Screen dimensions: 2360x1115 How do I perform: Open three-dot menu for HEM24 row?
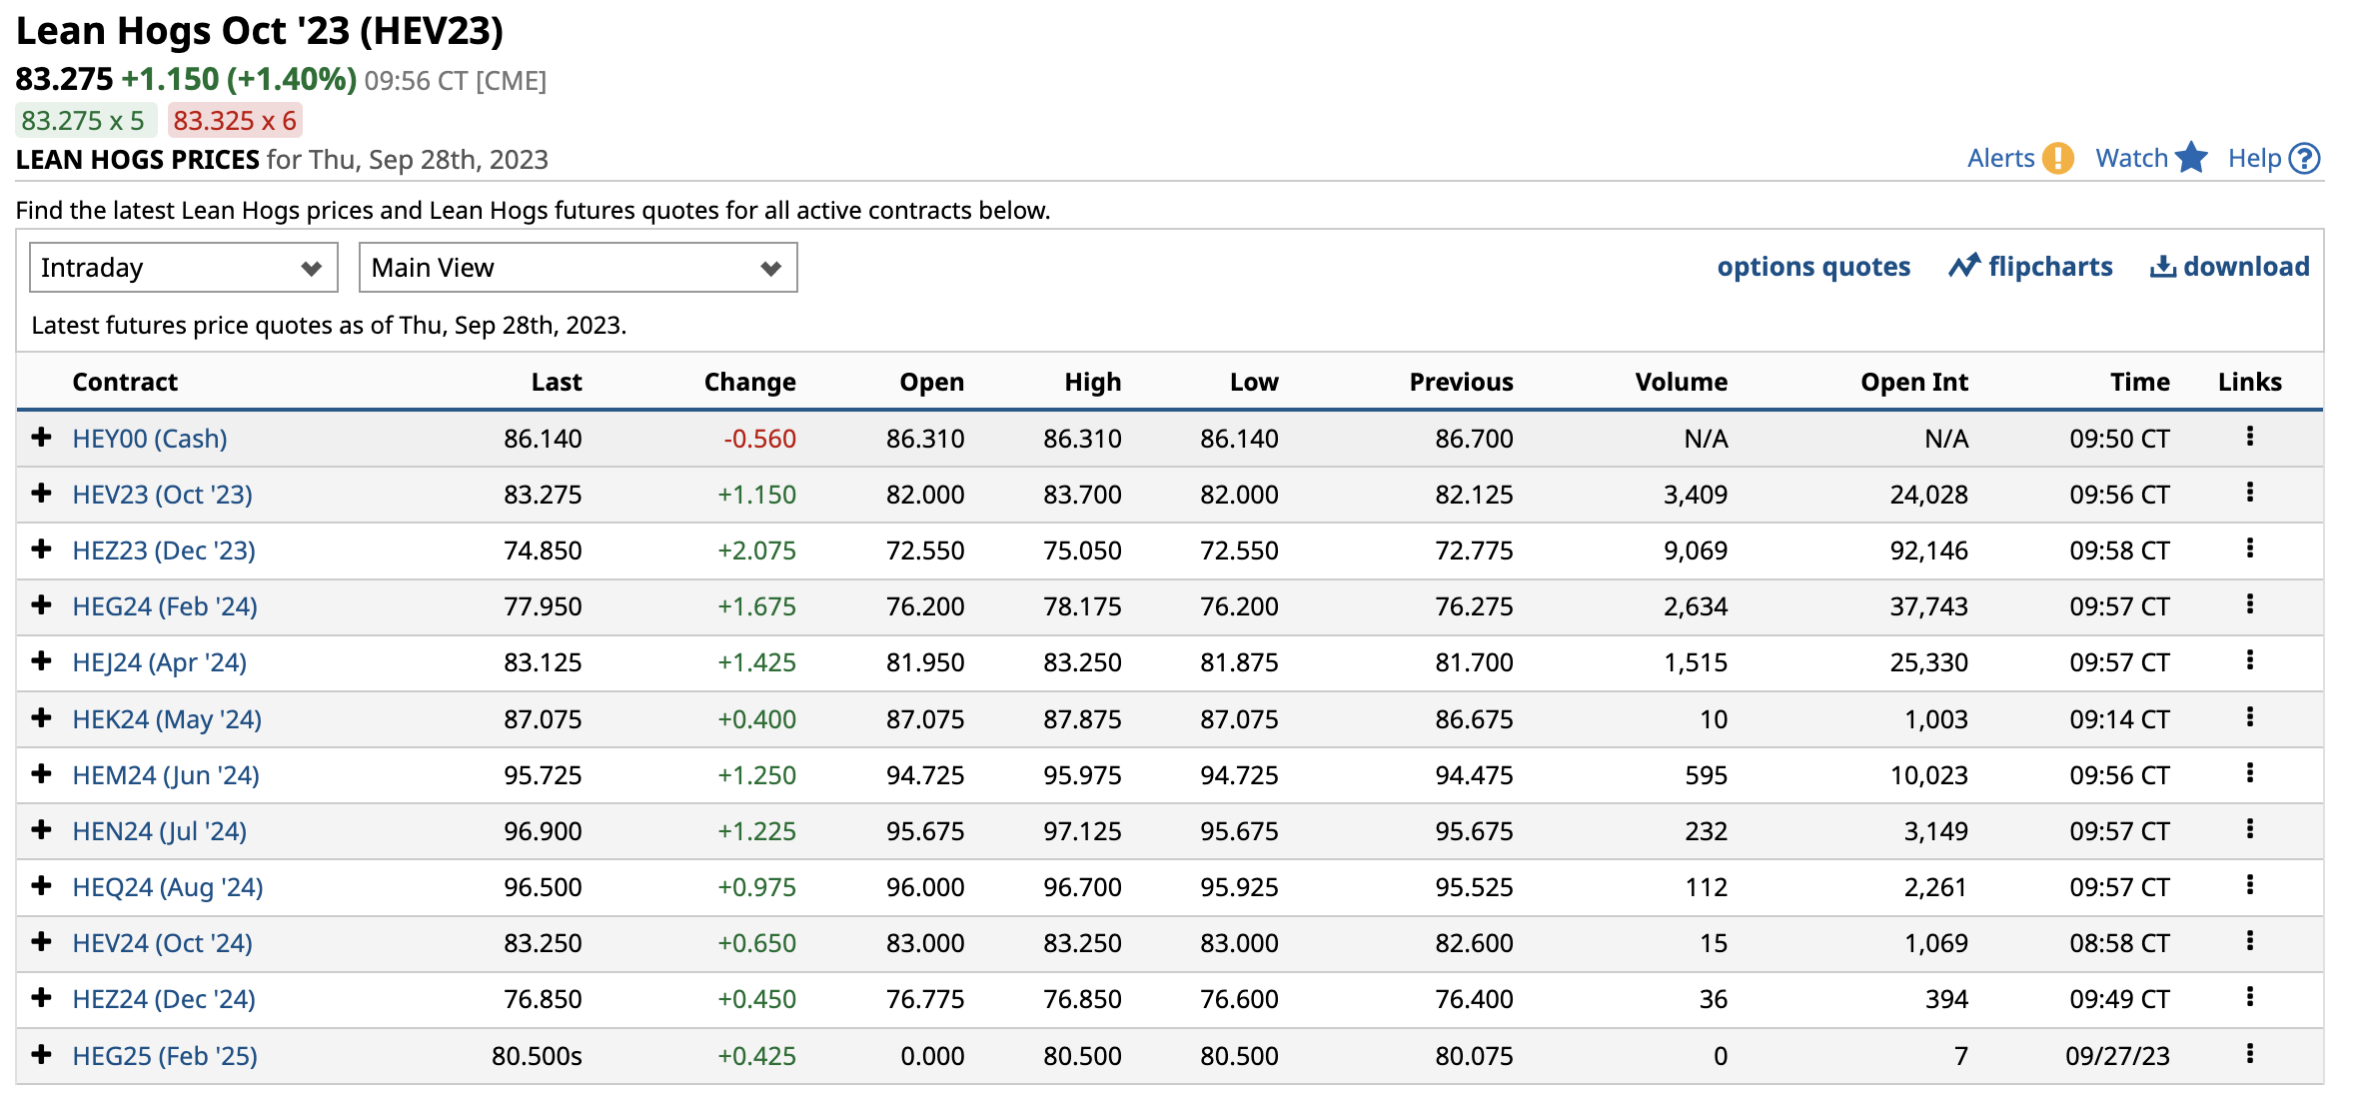click(2249, 773)
